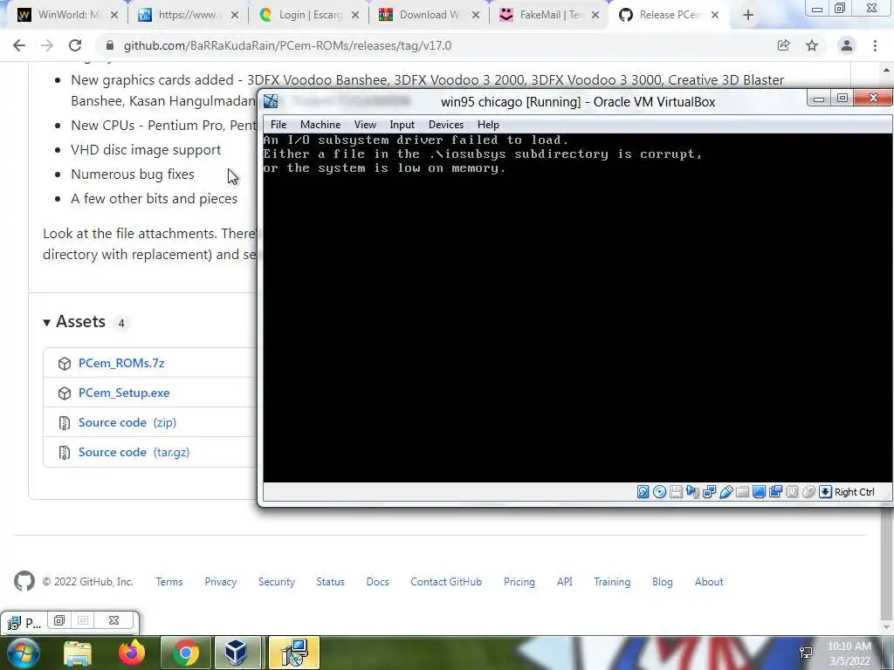Click the host key arrow icon by Right Ctrl
The height and width of the screenshot is (670, 894).
(825, 492)
